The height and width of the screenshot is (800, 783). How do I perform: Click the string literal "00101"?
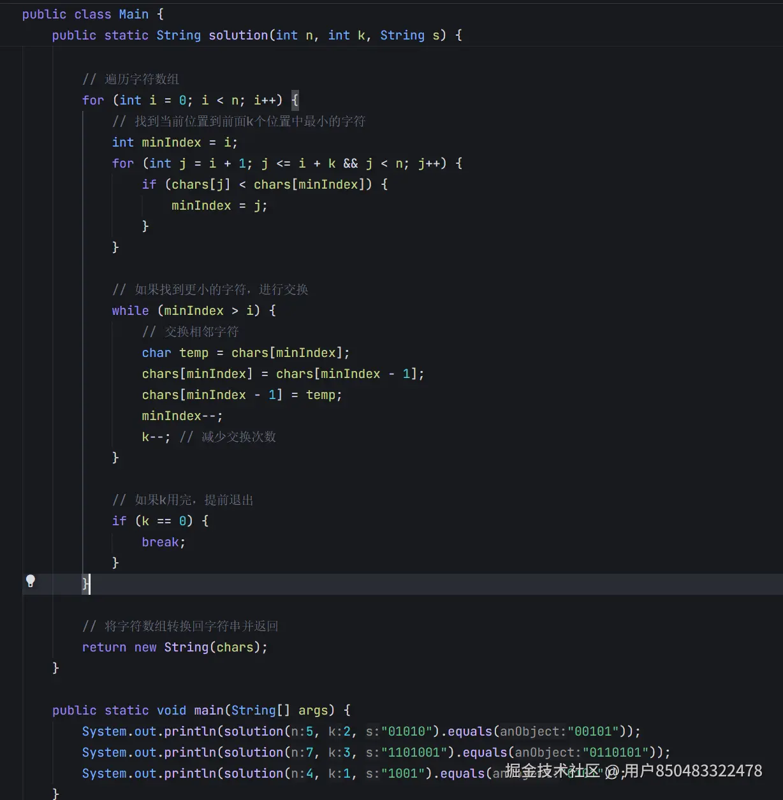point(593,731)
